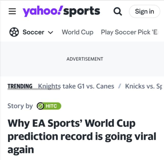
Task: Click the gray bar beneath TRENDING
Action: (34, 89)
